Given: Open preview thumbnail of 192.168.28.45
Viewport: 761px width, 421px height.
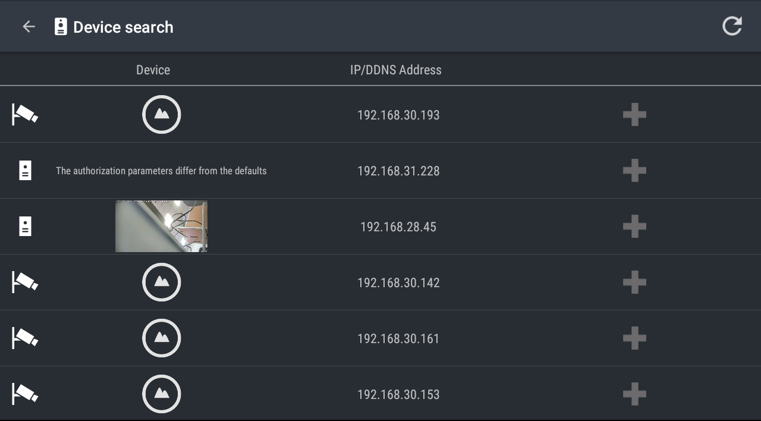Looking at the screenshot, I should click(x=161, y=227).
